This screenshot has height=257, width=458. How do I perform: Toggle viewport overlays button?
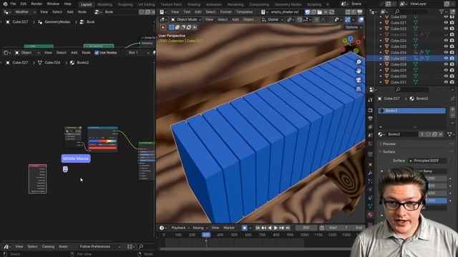pos(361,19)
